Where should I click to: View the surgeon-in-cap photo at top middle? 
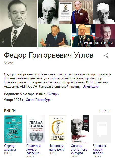[x=48, y=12]
